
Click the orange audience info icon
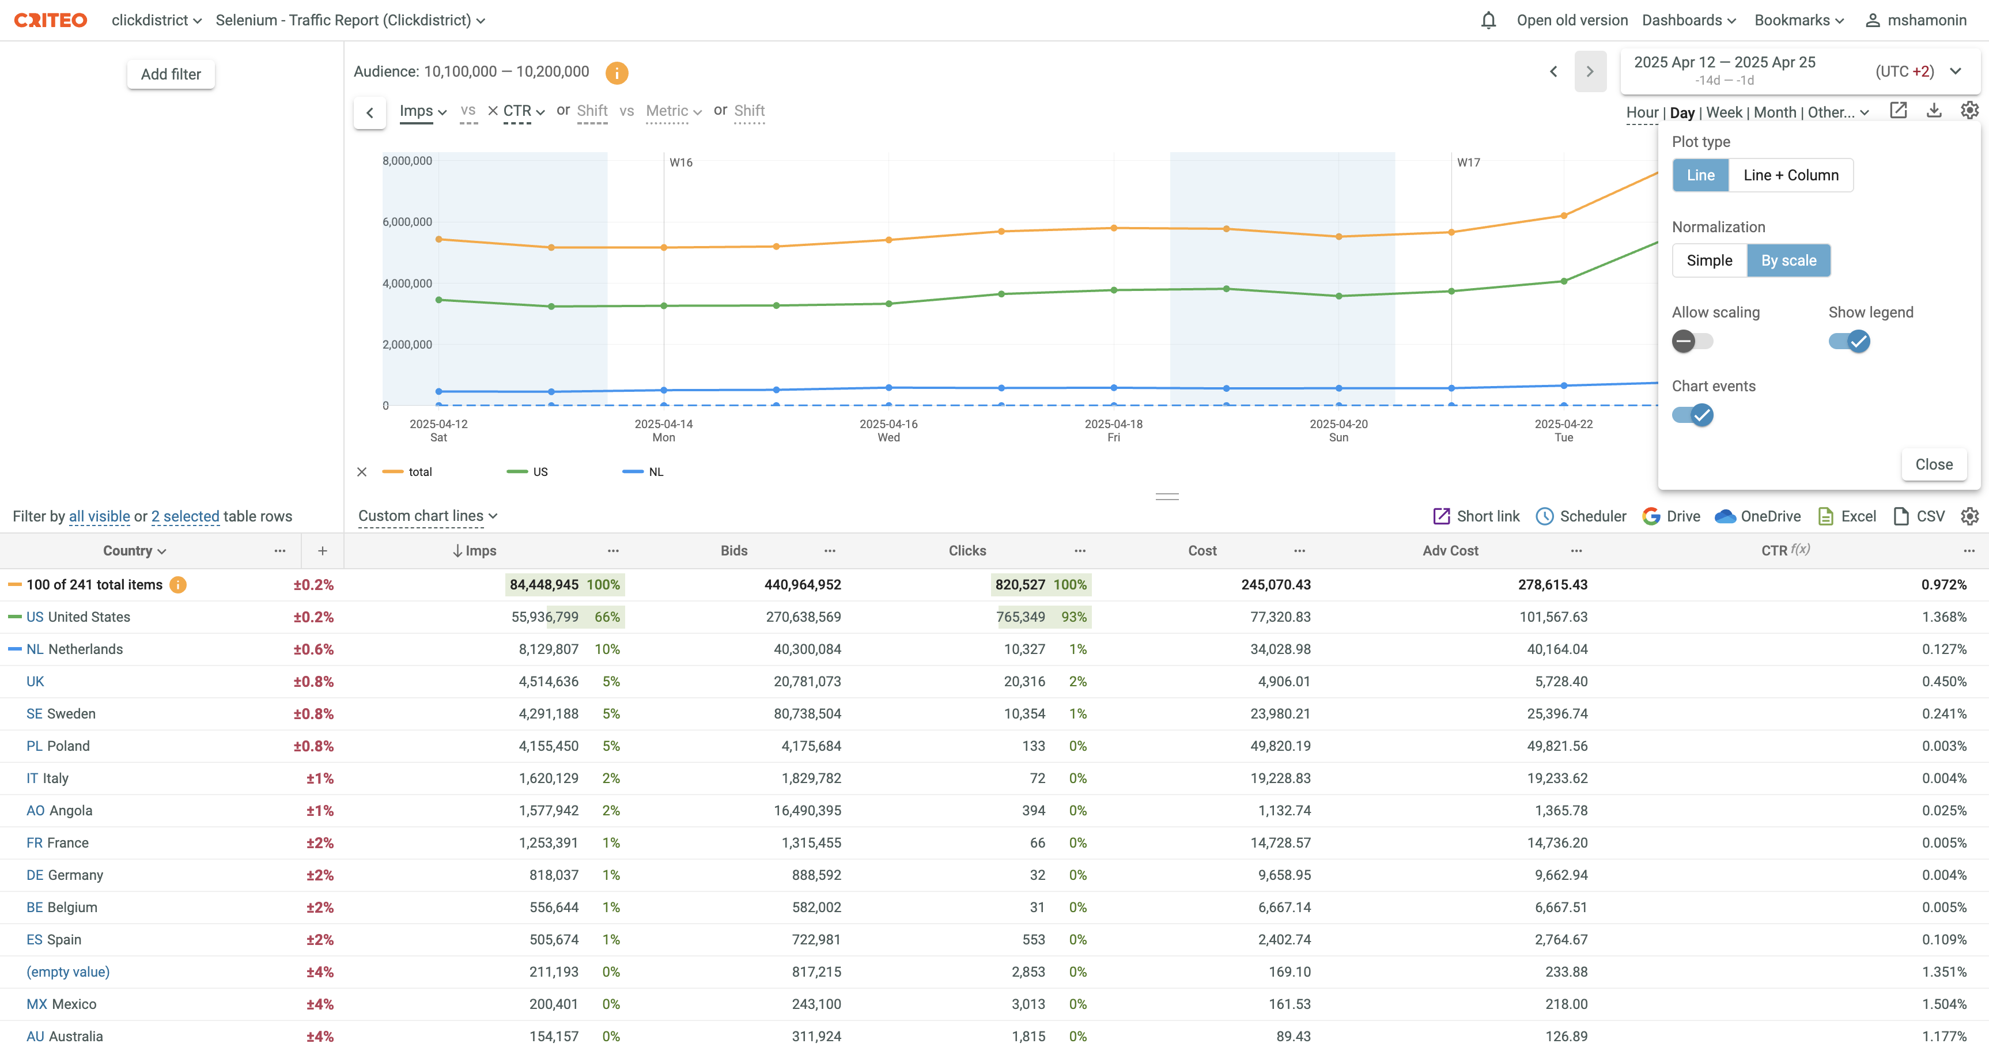pos(616,73)
